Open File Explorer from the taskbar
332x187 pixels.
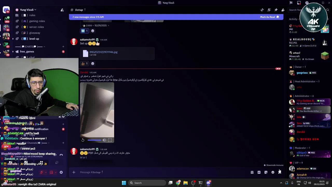pyautogui.click(x=185, y=183)
